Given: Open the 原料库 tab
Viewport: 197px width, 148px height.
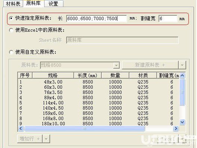Looking at the screenshot, I should [33, 3].
